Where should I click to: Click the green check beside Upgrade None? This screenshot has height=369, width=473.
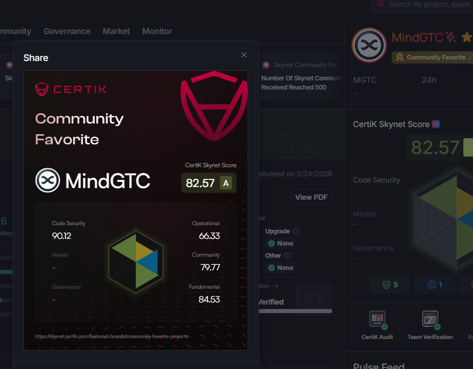coord(272,243)
